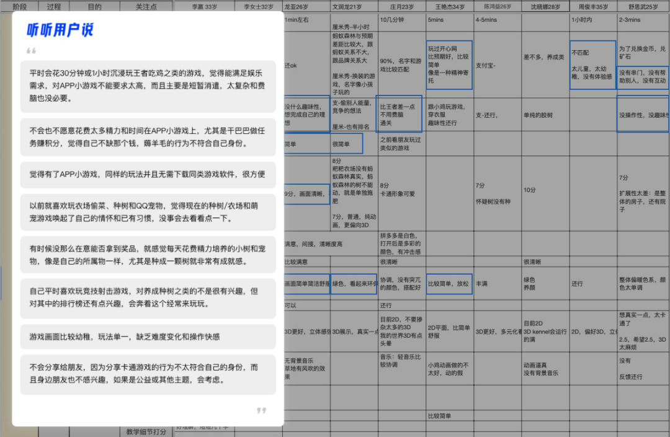Click the '阶段' column header

point(19,6)
